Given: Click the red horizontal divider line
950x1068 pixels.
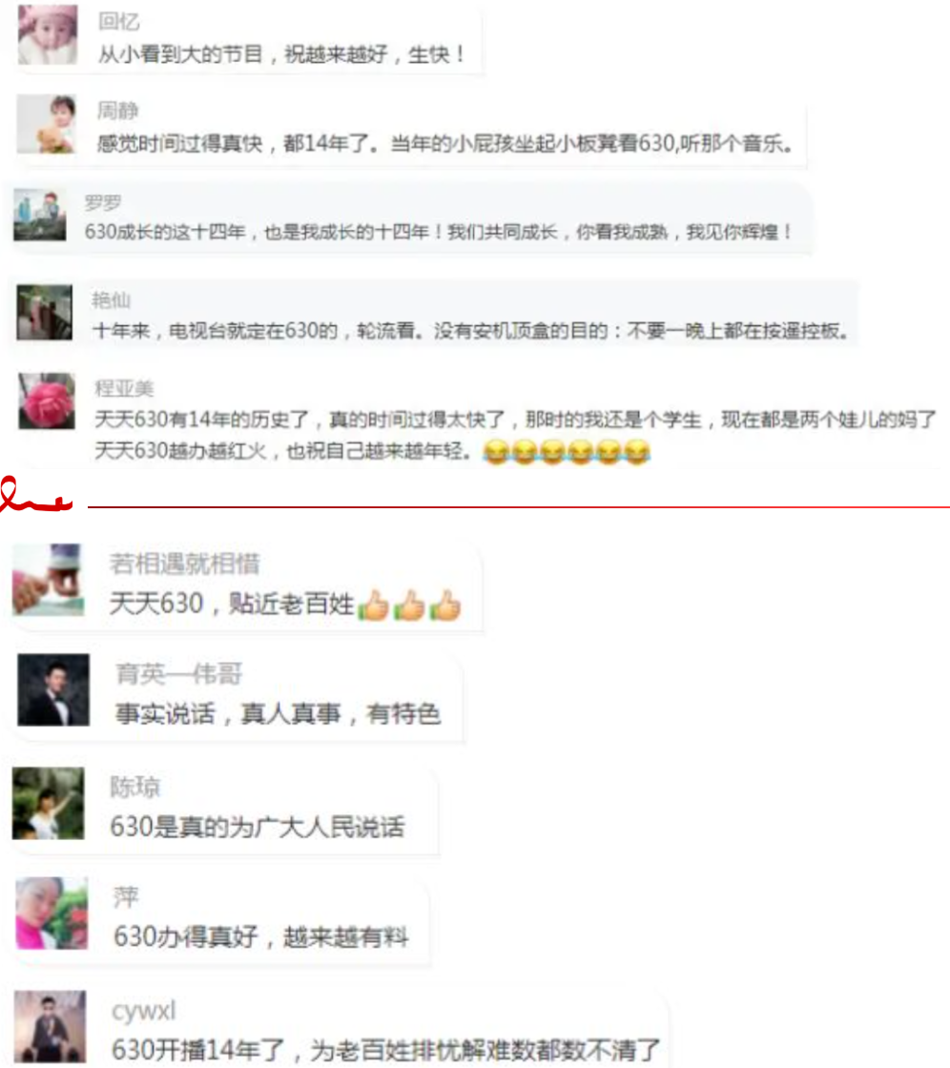Looking at the screenshot, I should (x=519, y=506).
